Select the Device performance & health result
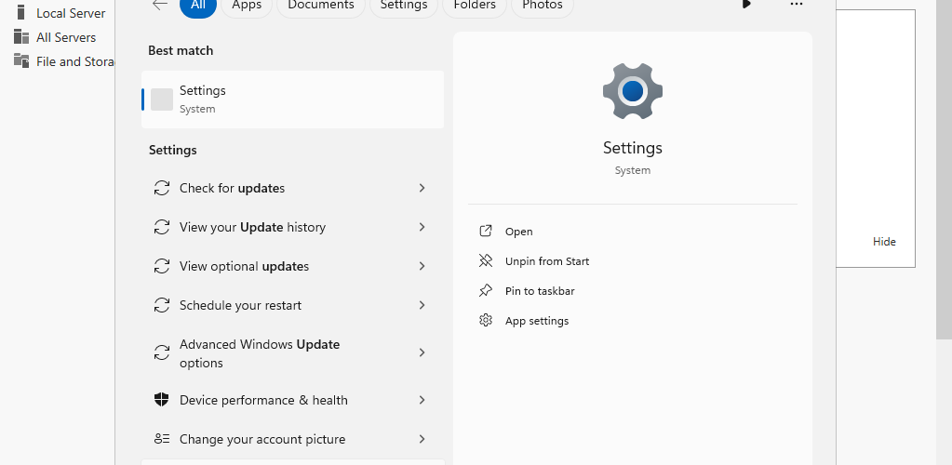Screen dimensions: 952x465 292,400
